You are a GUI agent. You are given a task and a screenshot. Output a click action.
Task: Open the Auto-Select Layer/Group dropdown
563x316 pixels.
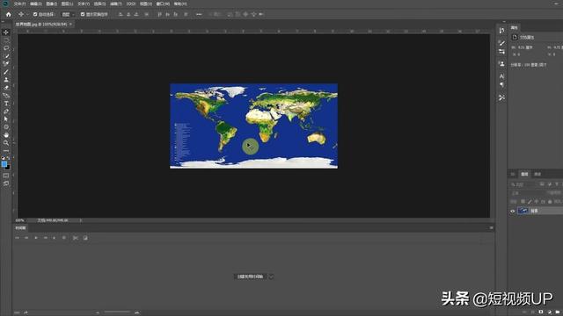tap(67, 14)
